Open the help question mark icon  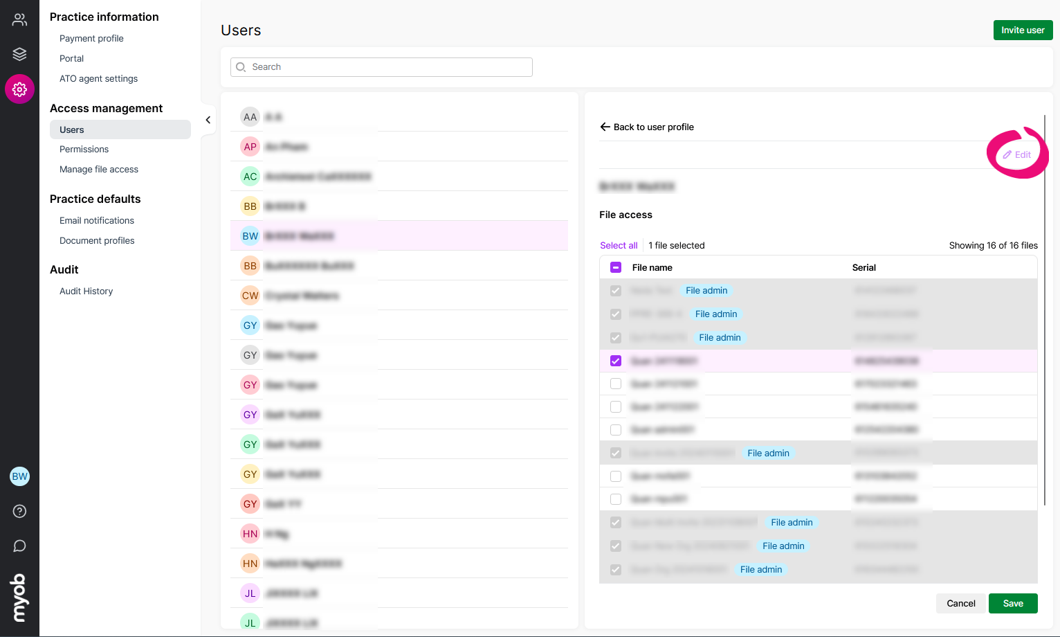click(x=19, y=511)
